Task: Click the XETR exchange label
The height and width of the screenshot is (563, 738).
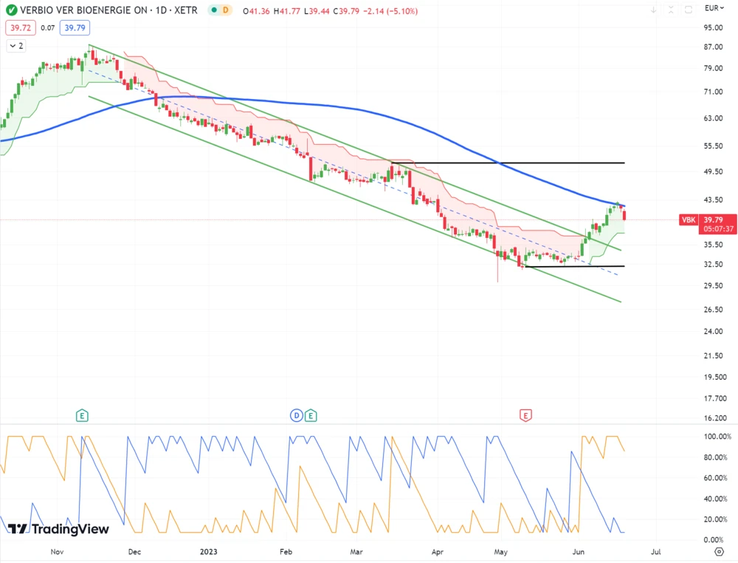Action: (184, 10)
